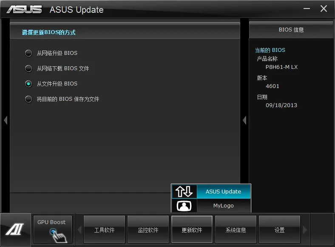Click the ASUS Update arrows icon
Screen dimensions: 335x247
point(184,191)
